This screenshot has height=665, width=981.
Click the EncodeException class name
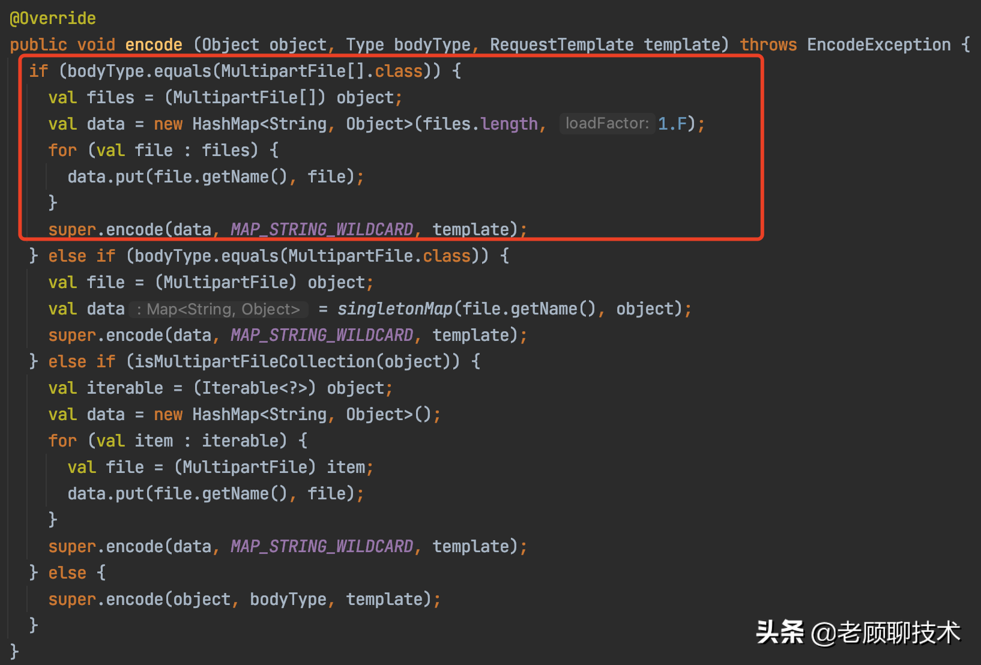[x=878, y=45]
